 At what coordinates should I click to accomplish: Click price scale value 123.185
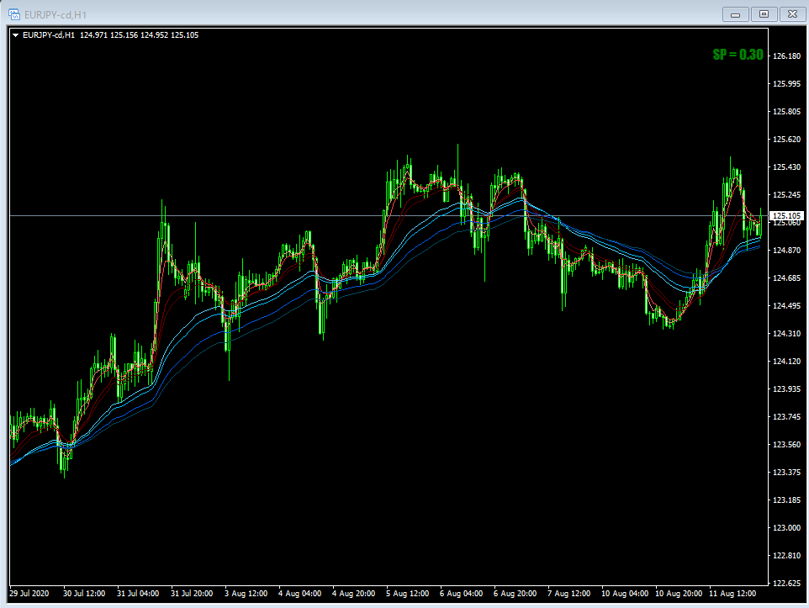(x=787, y=500)
